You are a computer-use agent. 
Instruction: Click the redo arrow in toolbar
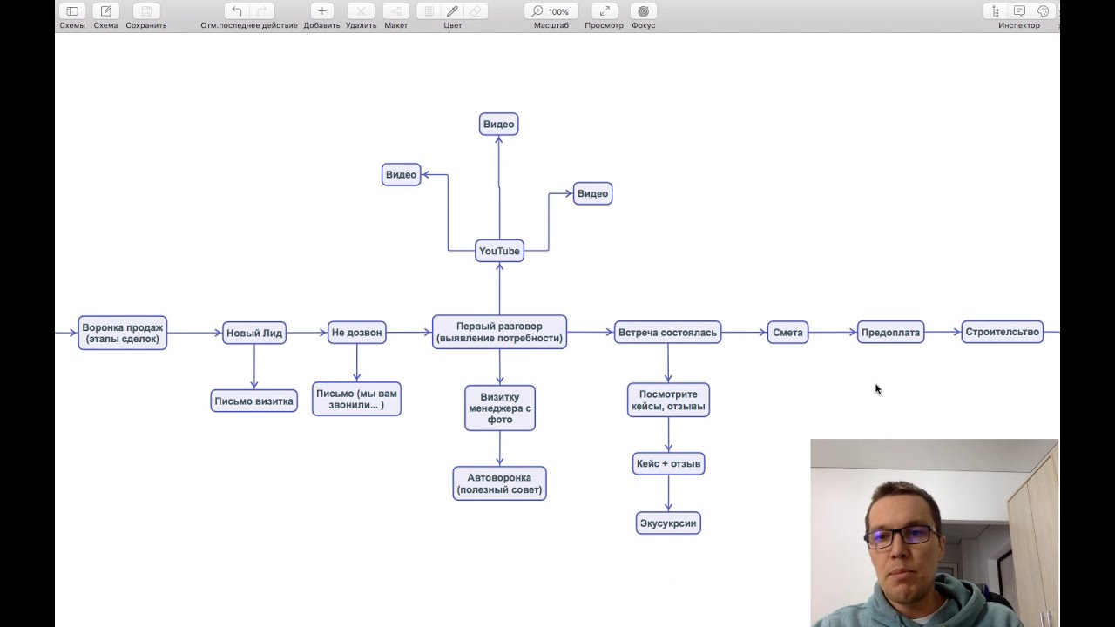tap(261, 11)
